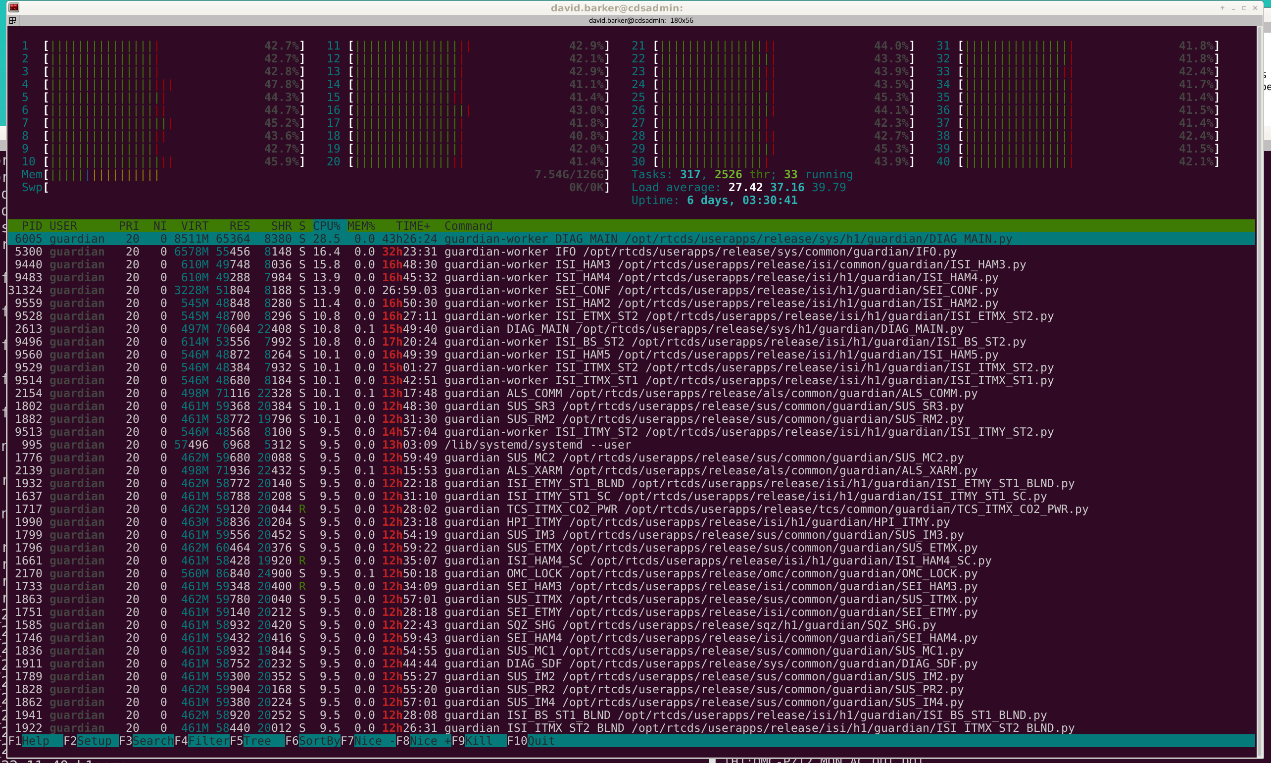This screenshot has width=1271, height=763.
Task: Select process row PID 1717 TCS_ITMX_CO2_PWR
Action: [x=631, y=509]
